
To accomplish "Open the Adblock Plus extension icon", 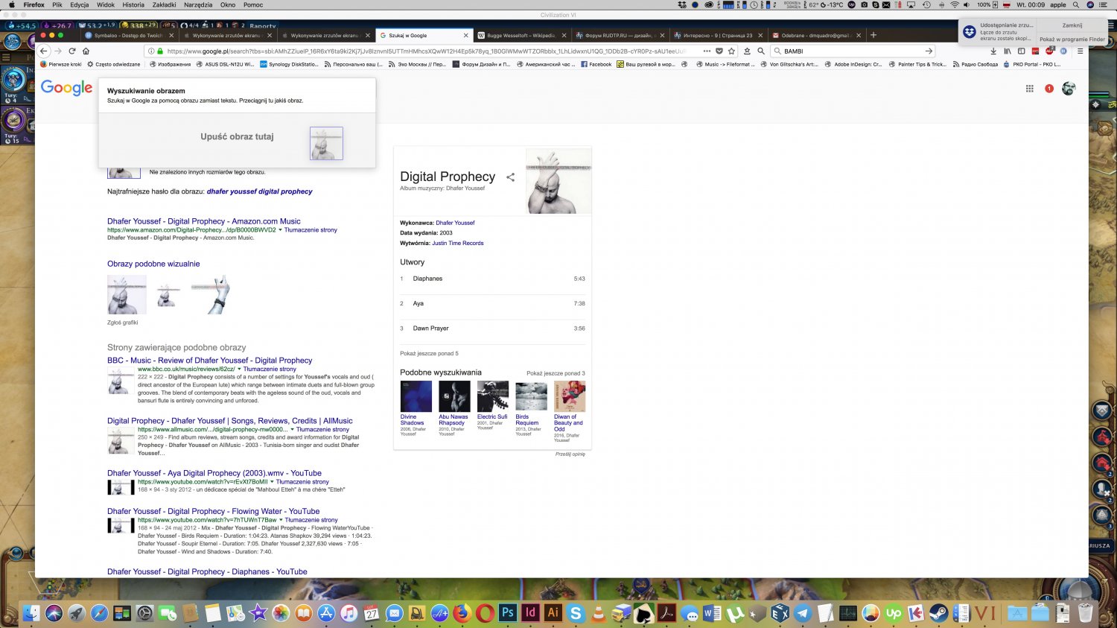I will coord(1049,51).
